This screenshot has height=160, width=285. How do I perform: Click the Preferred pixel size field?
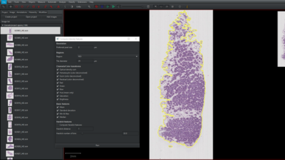85,47
